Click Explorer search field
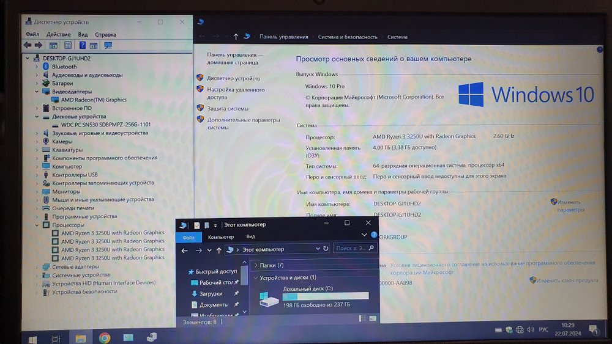Image resolution: width=612 pixels, height=344 pixels. (355, 248)
